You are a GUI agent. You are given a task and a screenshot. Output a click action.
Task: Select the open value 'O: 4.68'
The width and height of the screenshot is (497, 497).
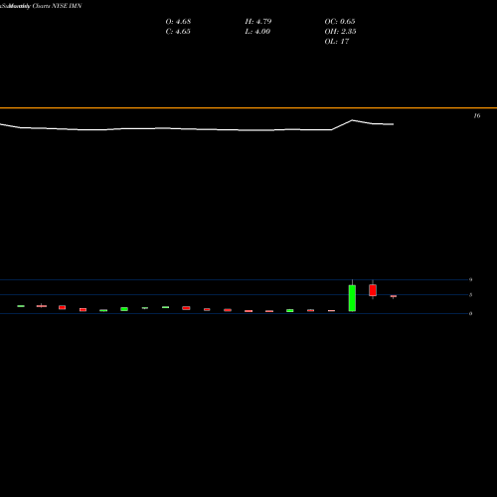coord(178,22)
